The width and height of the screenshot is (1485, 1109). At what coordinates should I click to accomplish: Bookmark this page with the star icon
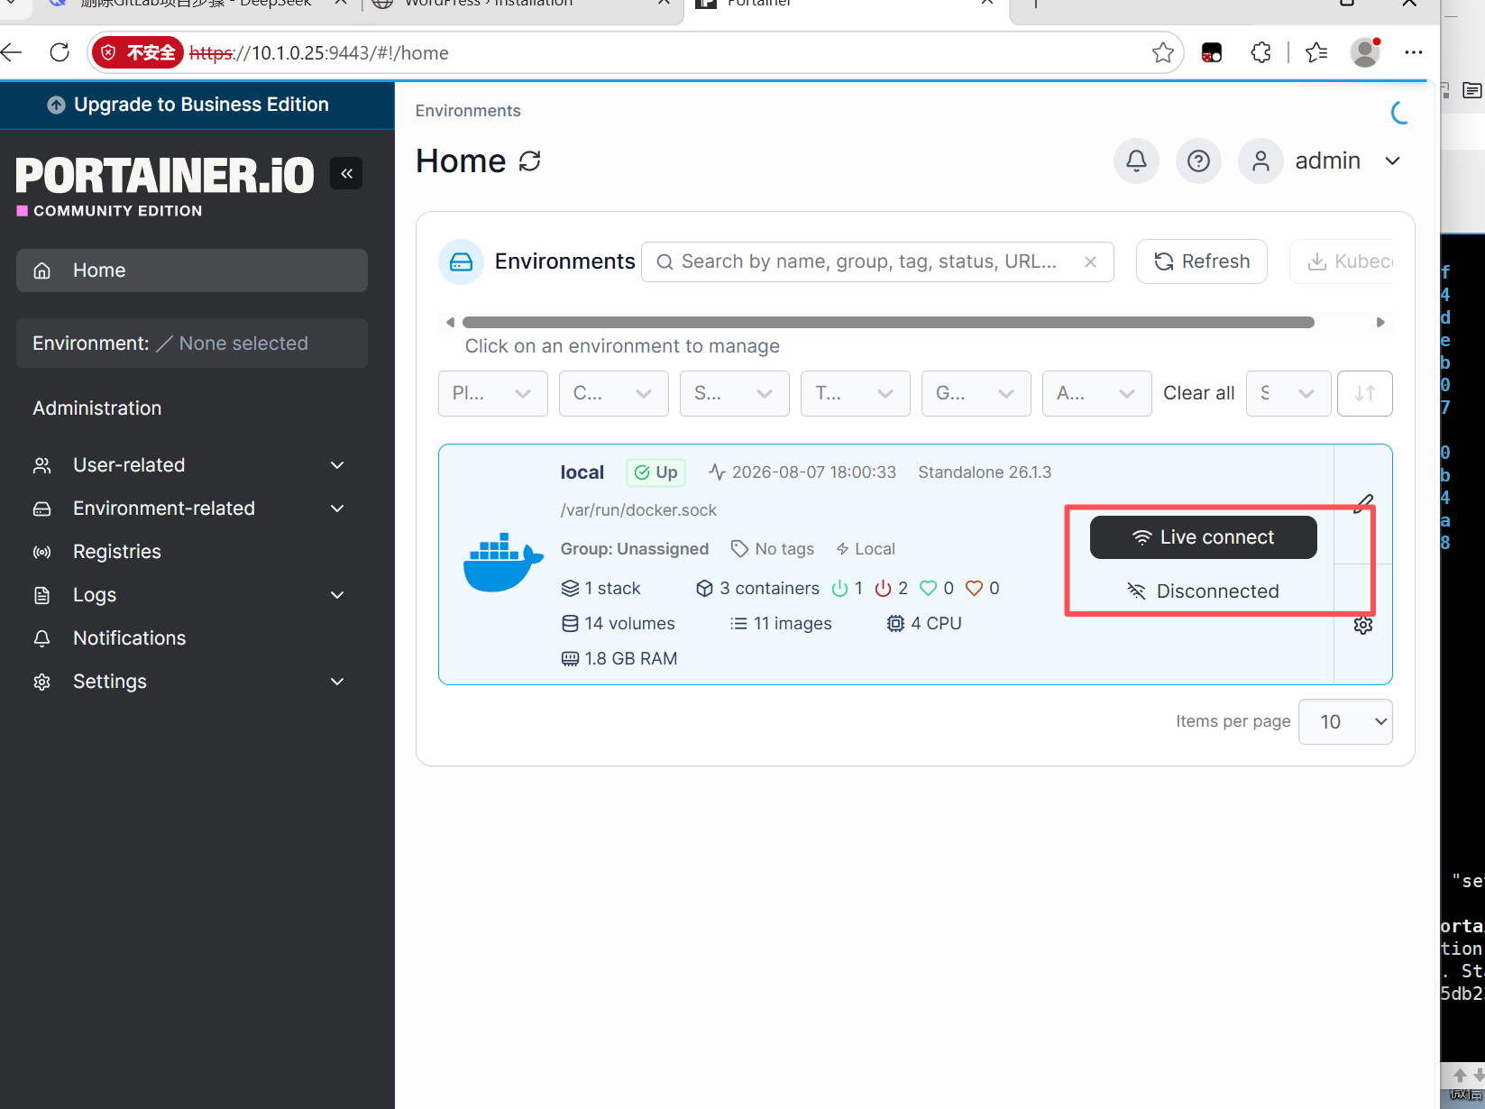[1163, 52]
